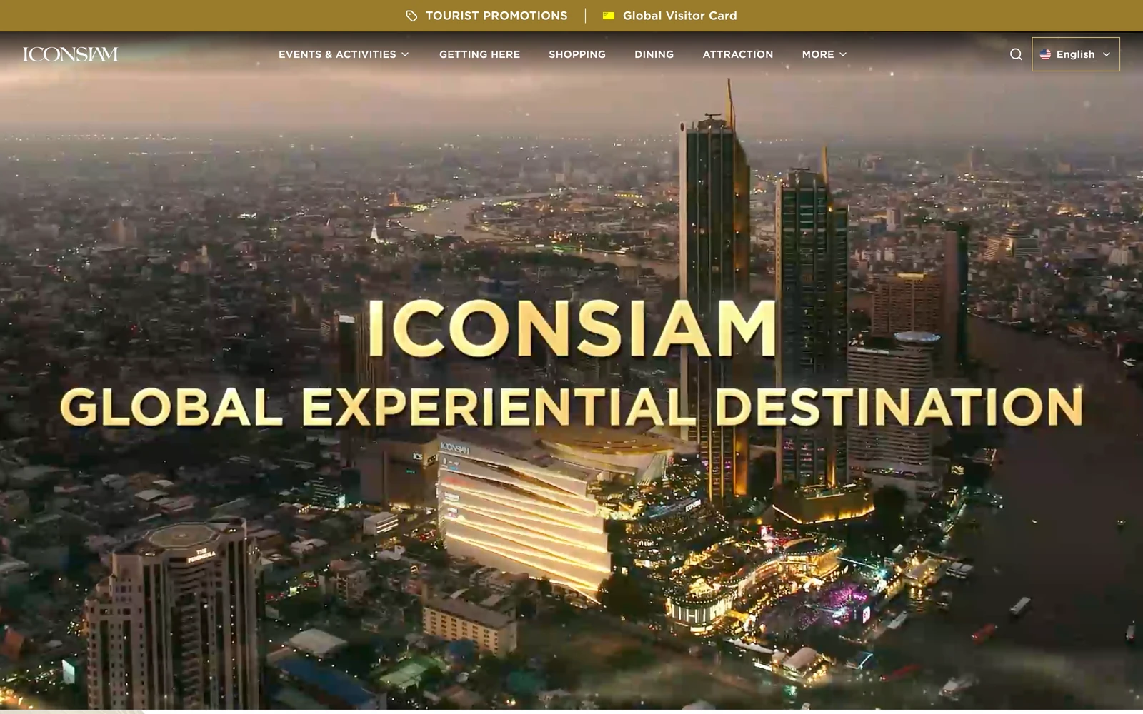Open Events & Activities menu
This screenshot has width=1143, height=714.
[x=344, y=54]
